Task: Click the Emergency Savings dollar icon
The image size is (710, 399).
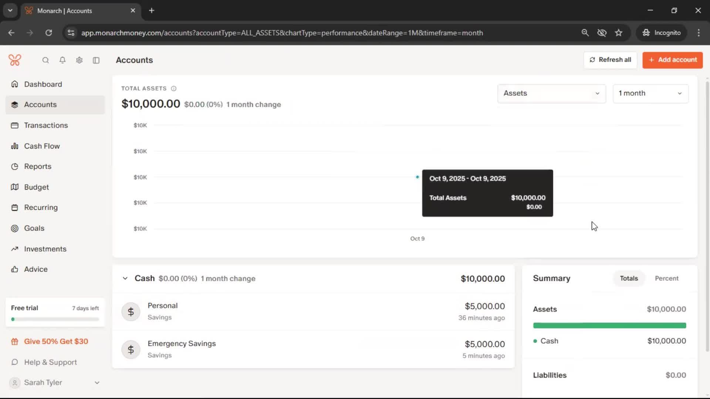Action: coord(131,349)
